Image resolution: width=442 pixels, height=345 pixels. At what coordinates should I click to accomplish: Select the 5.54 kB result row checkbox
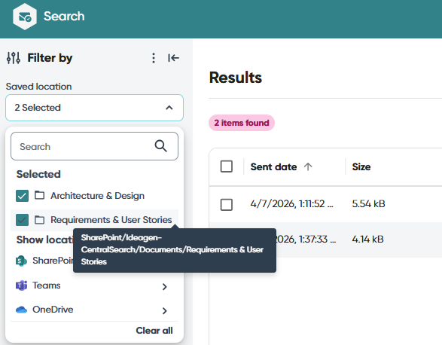[x=227, y=205]
